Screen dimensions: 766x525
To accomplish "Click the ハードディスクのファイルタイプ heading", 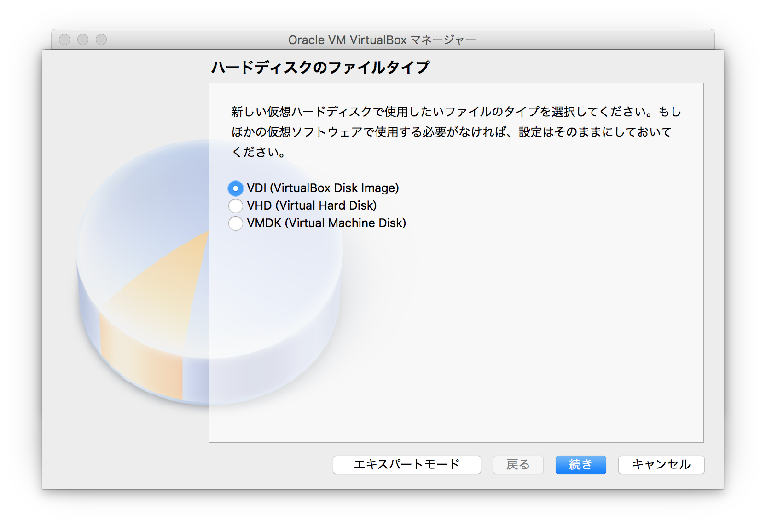I will click(x=319, y=66).
